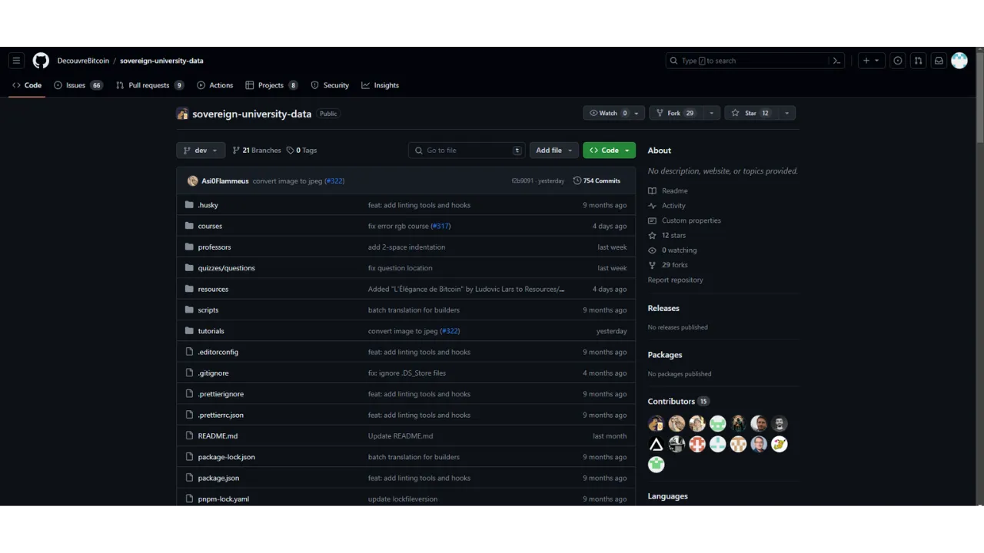Click the branch icon by 21 Branches
Image resolution: width=984 pixels, height=553 pixels.
pos(236,151)
